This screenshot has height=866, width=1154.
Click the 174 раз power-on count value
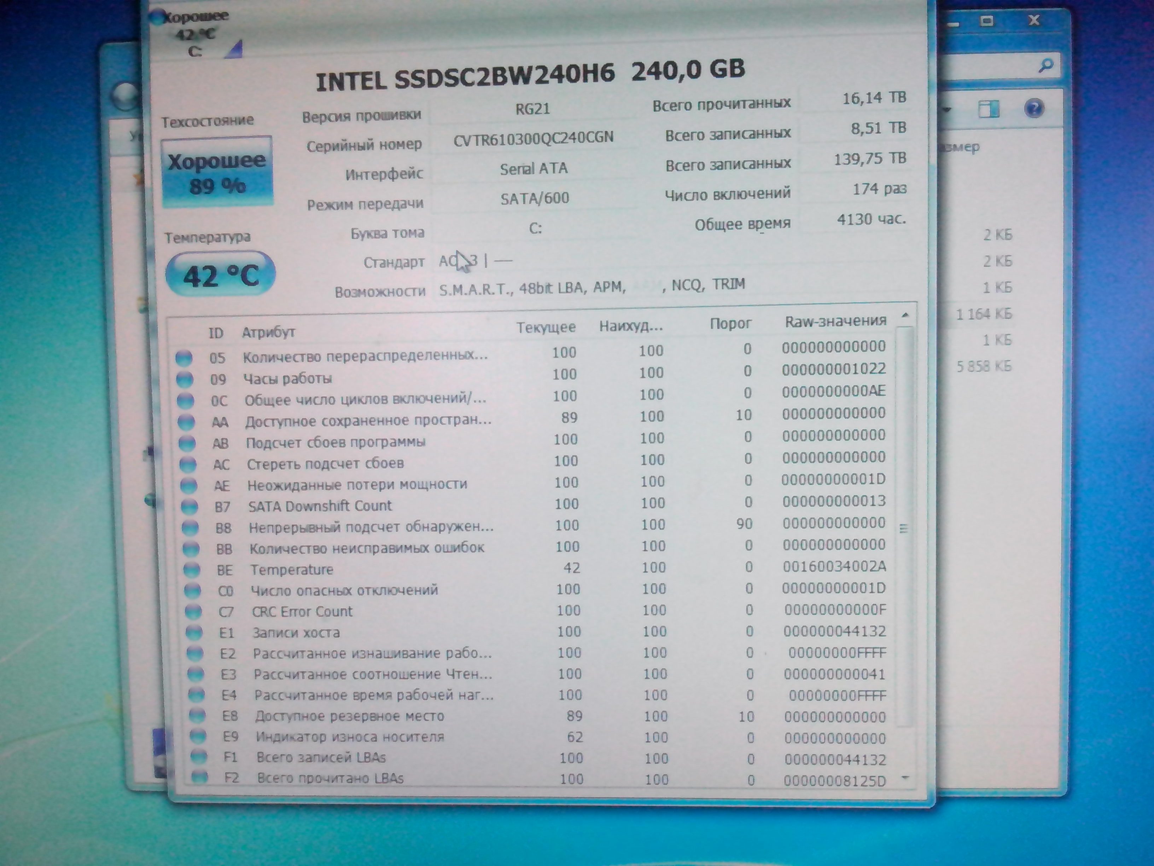click(880, 189)
